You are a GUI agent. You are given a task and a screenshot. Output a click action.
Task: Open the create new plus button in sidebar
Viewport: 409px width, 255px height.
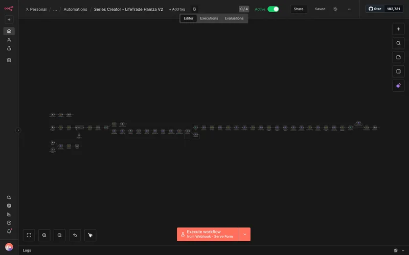(9, 19)
